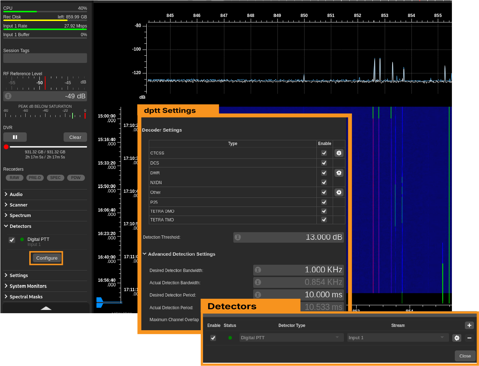Open DMR decoder gear settings
The height and width of the screenshot is (366, 479).
(x=338, y=173)
